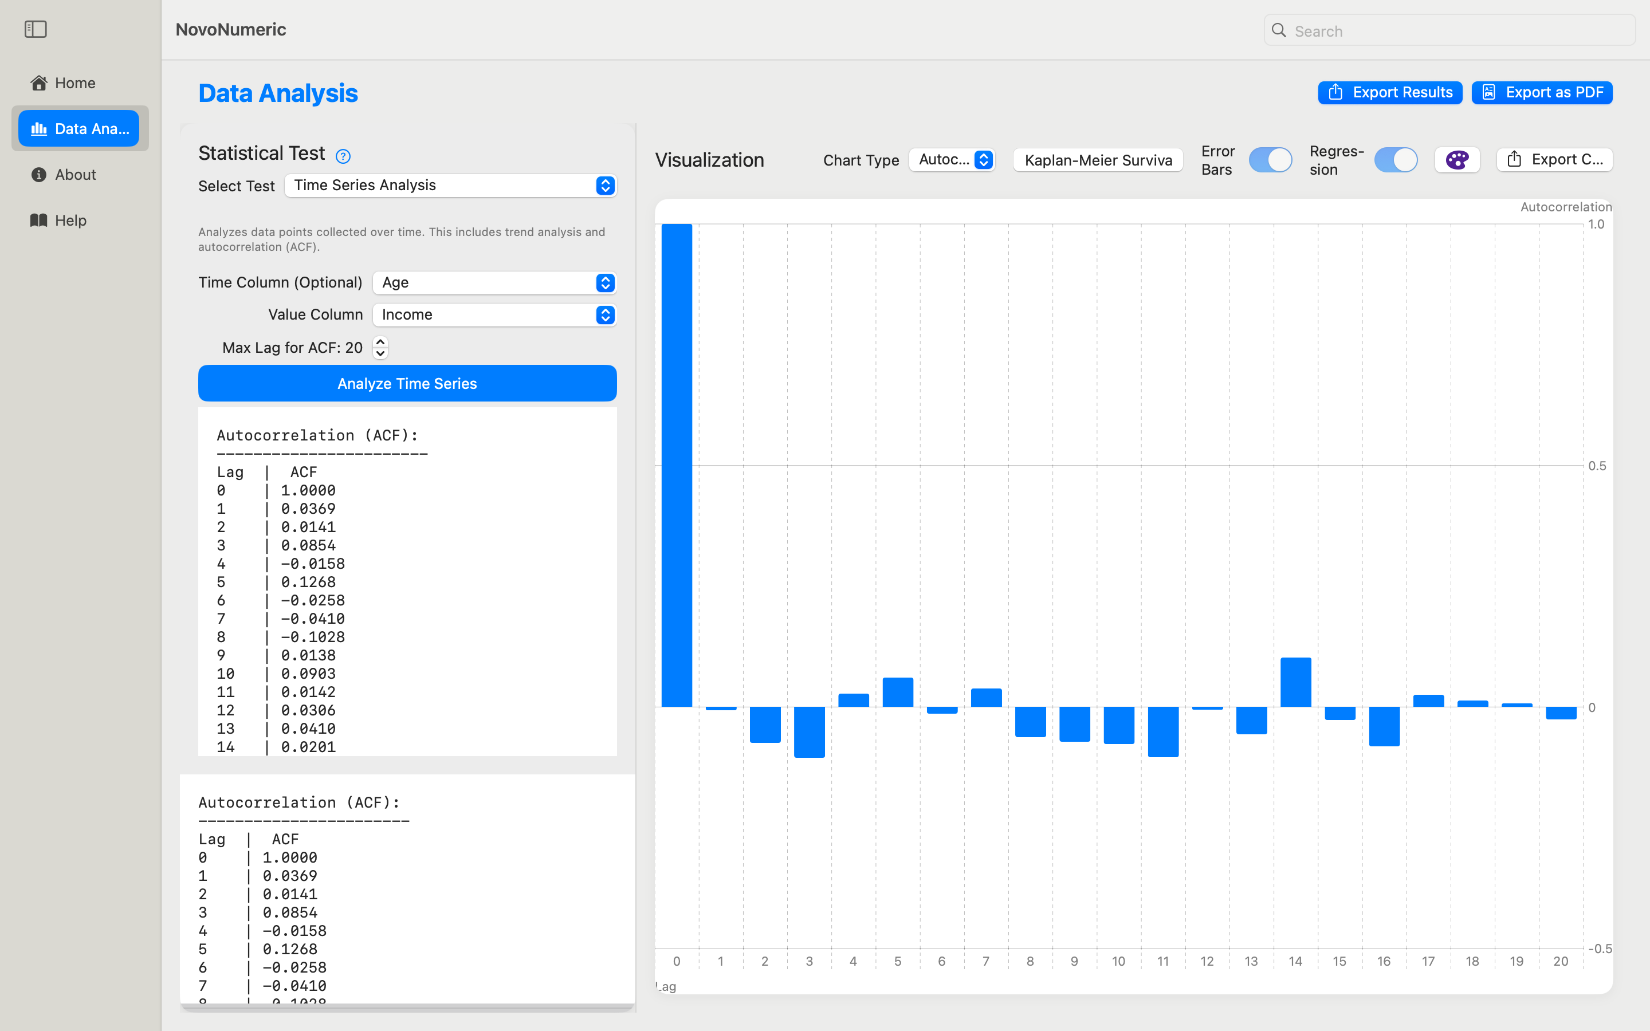Click the Export Chart share icon
The image size is (1650, 1031).
[1514, 160]
